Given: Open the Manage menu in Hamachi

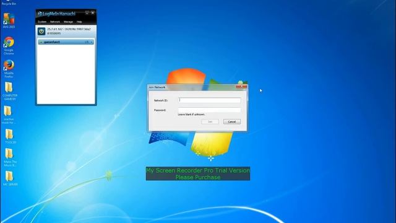Looking at the screenshot, I should tap(68, 22).
